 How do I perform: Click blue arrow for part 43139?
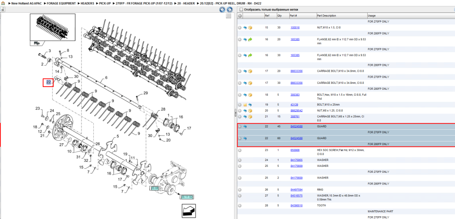coord(250,105)
